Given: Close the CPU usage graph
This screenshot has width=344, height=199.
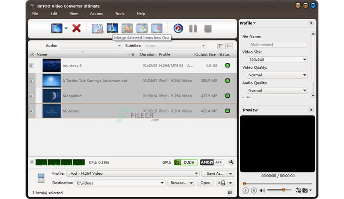Looking at the screenshot, I should (x=32, y=162).
